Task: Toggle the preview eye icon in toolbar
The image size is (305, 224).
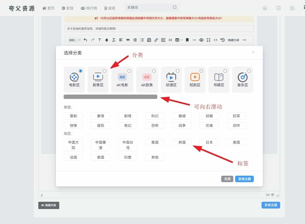Action: 201,40
